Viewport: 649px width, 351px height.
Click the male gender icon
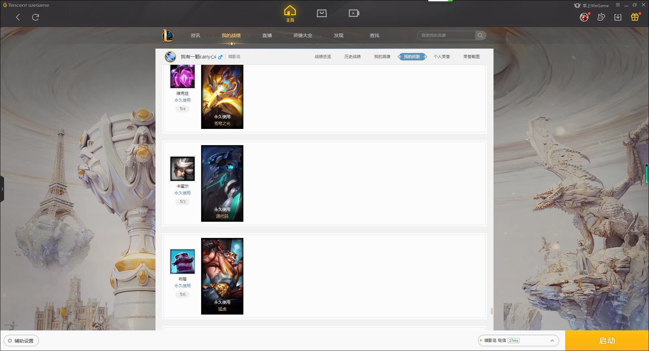tap(220, 57)
